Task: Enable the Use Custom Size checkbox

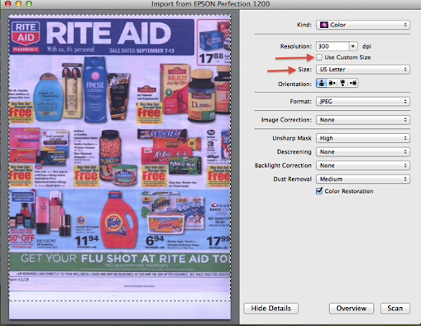Action: pyautogui.click(x=319, y=57)
